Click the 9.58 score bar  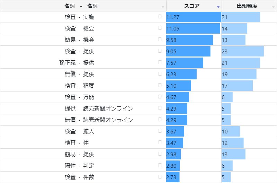(x=189, y=40)
